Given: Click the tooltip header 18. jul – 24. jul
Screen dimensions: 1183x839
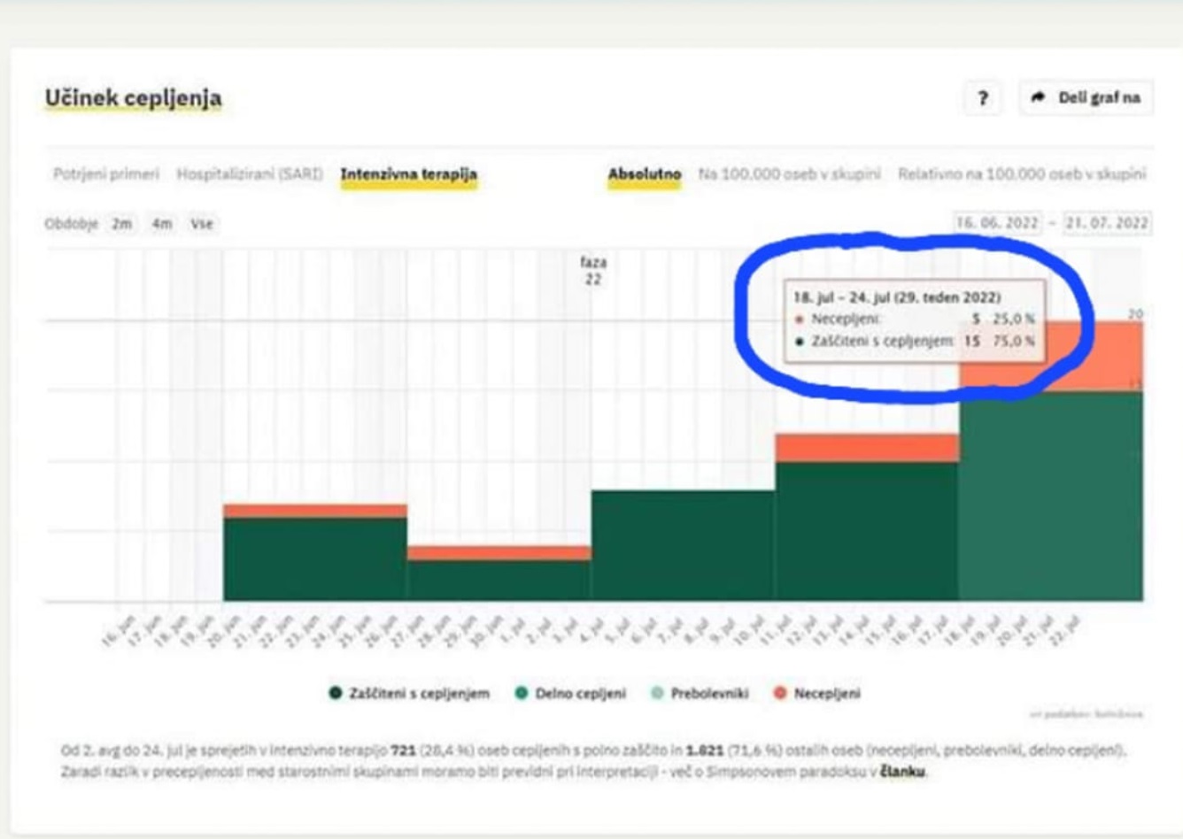Looking at the screenshot, I should click(897, 297).
